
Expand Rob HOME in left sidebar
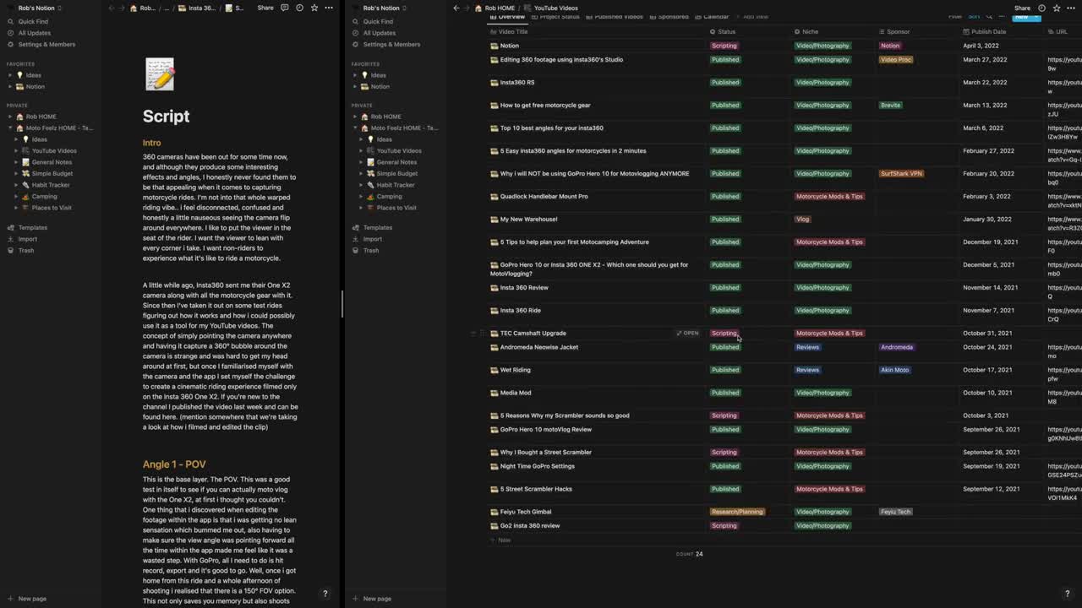pyautogui.click(x=10, y=117)
